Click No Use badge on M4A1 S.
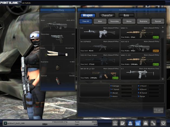The image size is (170, 127). [156, 37]
